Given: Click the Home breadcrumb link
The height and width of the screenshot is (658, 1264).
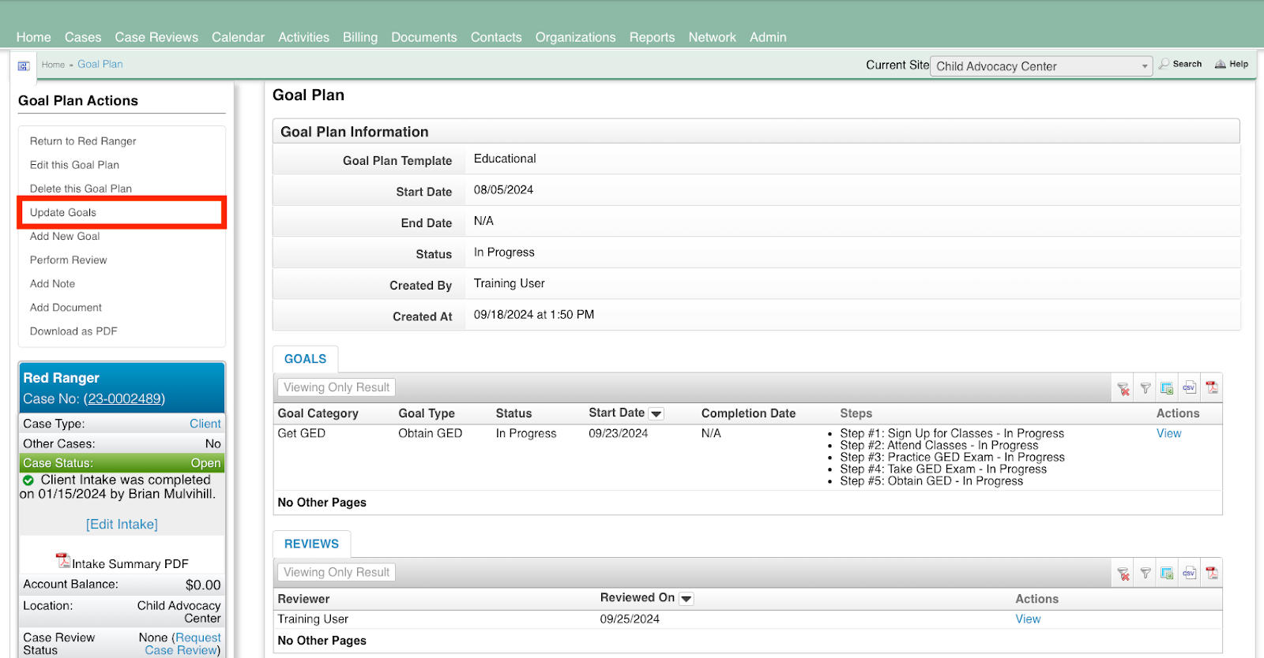Looking at the screenshot, I should coord(53,65).
